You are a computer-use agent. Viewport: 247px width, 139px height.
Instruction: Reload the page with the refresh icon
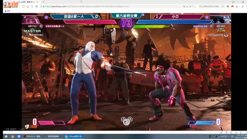tap(23, 6)
